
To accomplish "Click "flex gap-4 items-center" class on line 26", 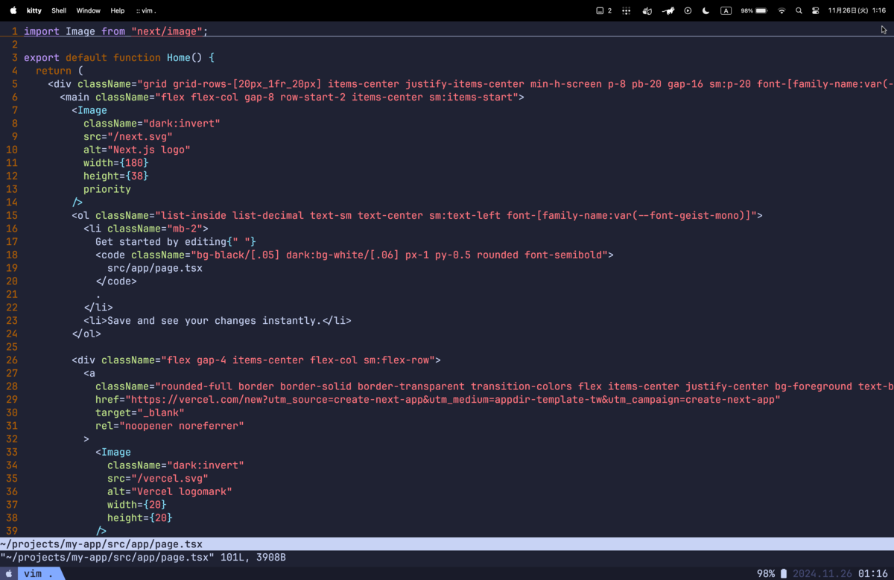I will pyautogui.click(x=232, y=360).
